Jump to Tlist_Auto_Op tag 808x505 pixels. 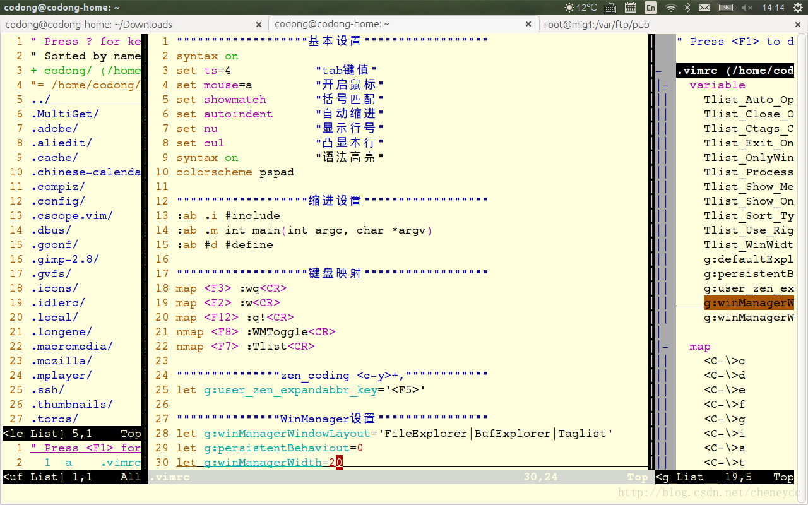click(x=749, y=100)
